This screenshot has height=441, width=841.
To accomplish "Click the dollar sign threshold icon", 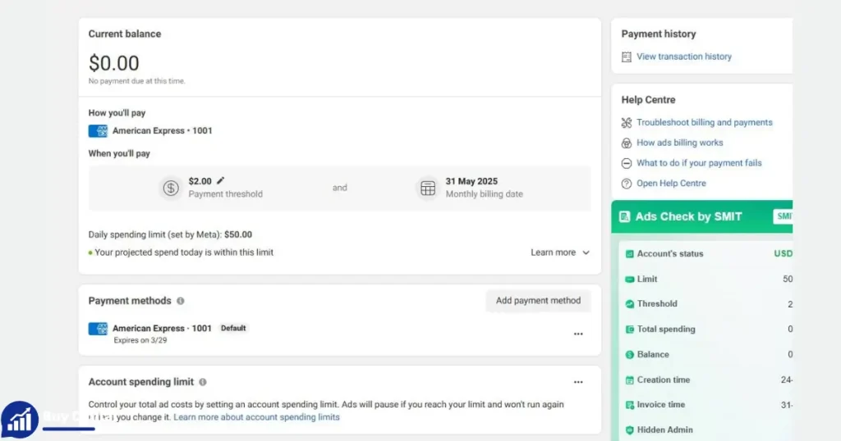I will pos(171,188).
